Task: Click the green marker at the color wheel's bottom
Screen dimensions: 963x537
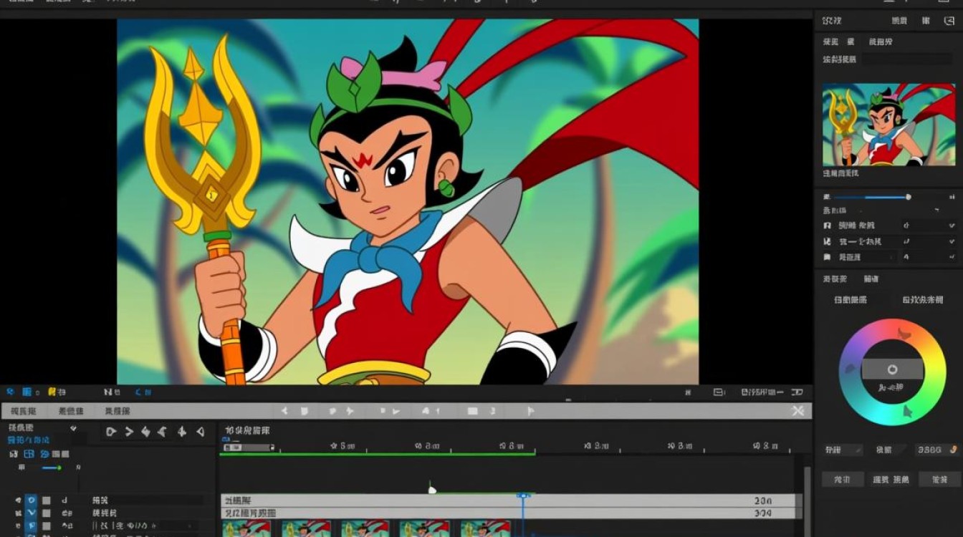Action: 907,411
